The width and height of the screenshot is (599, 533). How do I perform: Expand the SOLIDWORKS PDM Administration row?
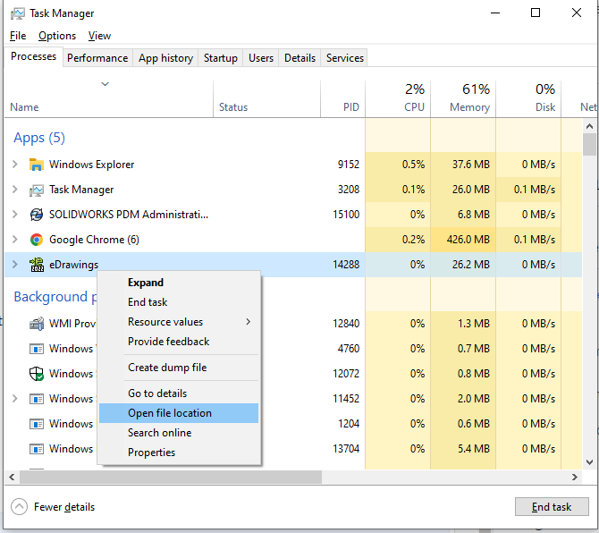[x=15, y=215]
